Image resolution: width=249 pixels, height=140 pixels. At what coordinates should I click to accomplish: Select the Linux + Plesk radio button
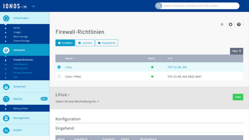click(x=59, y=76)
